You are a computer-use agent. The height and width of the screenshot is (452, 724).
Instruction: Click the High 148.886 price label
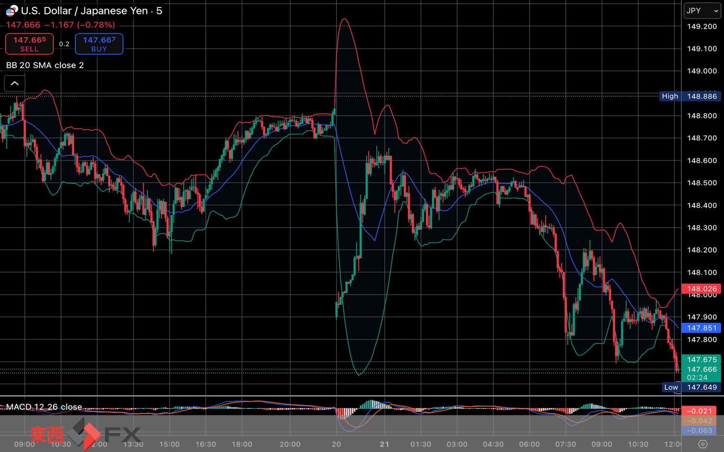click(x=690, y=96)
